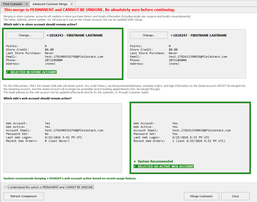257x202 pixels.
Task: Select the +1018243 in-store account panel
Action: (62, 54)
